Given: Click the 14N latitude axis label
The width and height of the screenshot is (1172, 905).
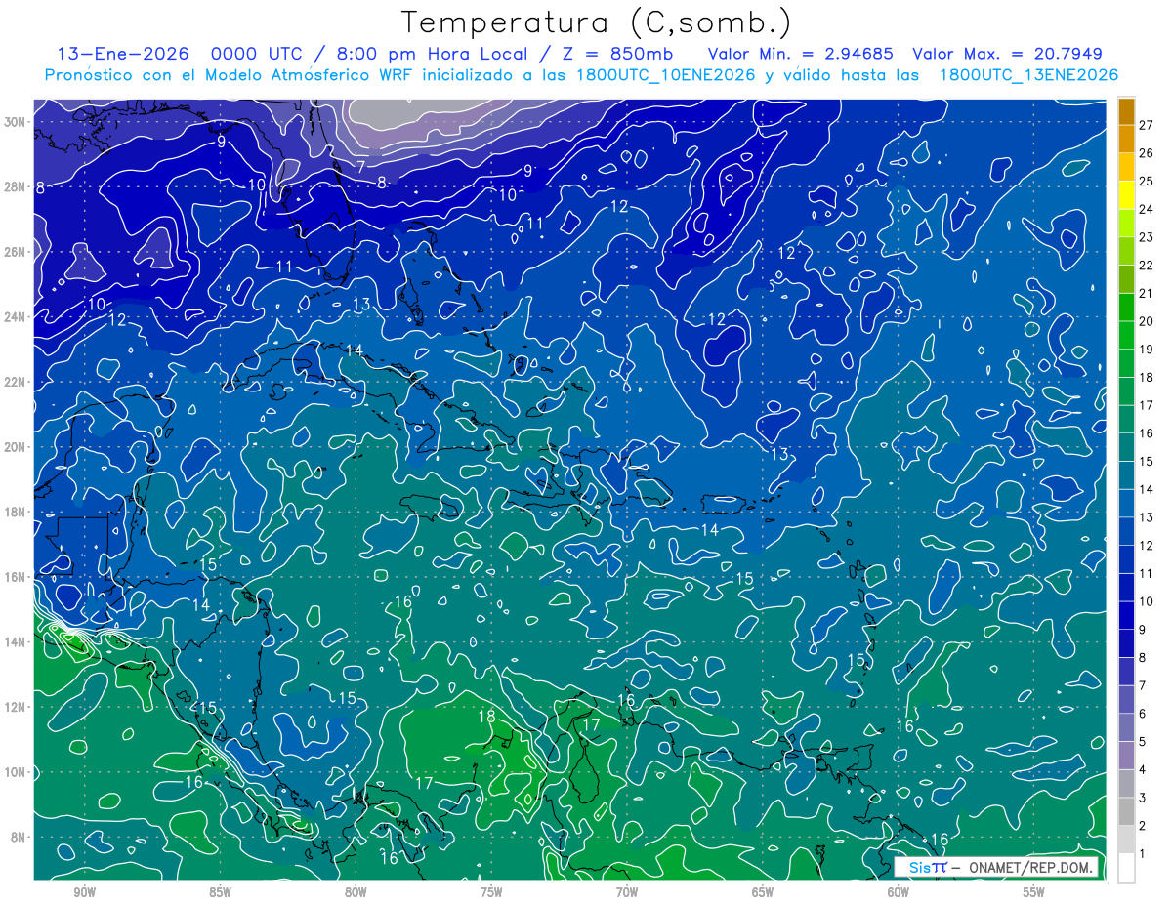Looking at the screenshot, I should click(17, 642).
